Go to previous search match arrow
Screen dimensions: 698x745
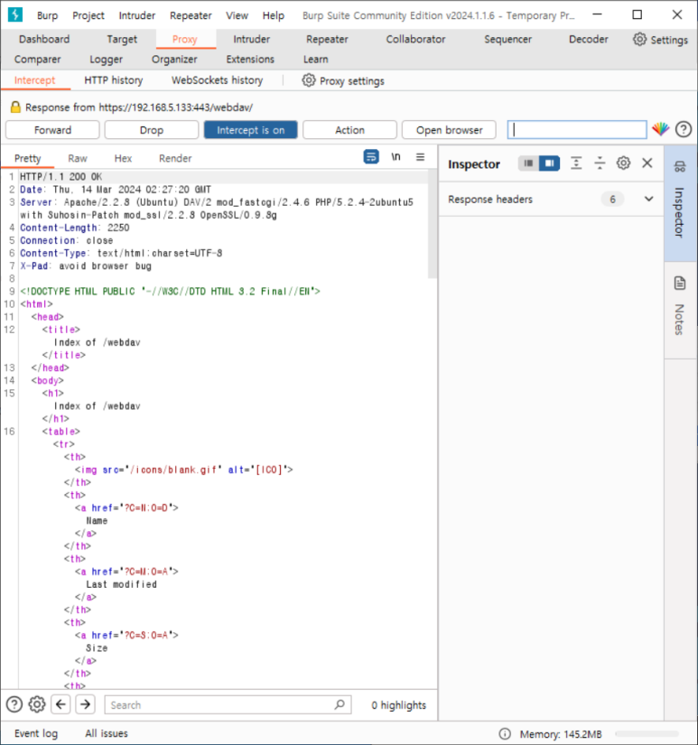click(x=60, y=704)
